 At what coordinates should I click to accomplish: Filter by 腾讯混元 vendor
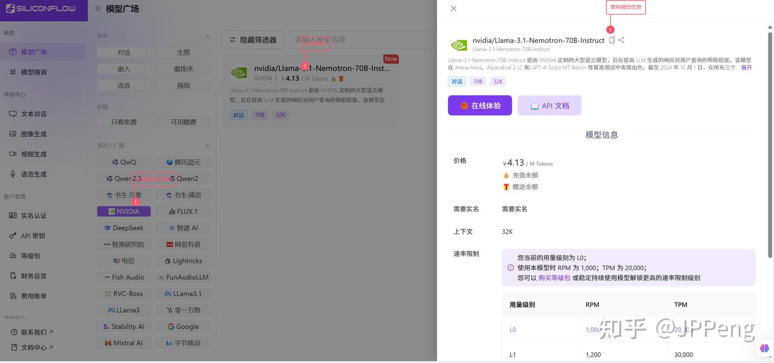[183, 162]
